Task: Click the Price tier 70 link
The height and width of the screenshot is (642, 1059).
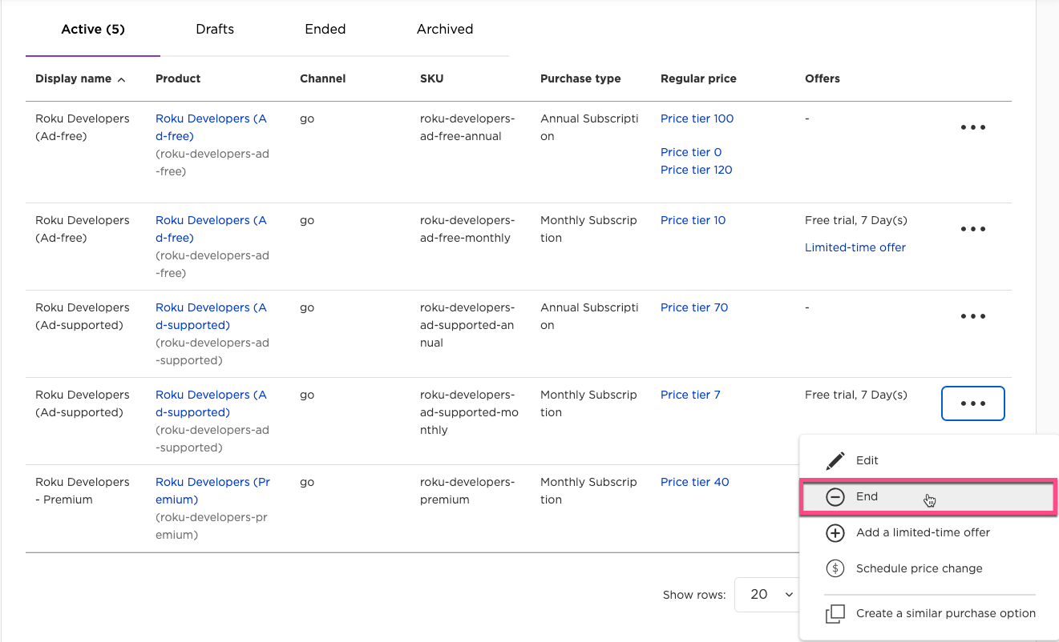Action: point(694,307)
